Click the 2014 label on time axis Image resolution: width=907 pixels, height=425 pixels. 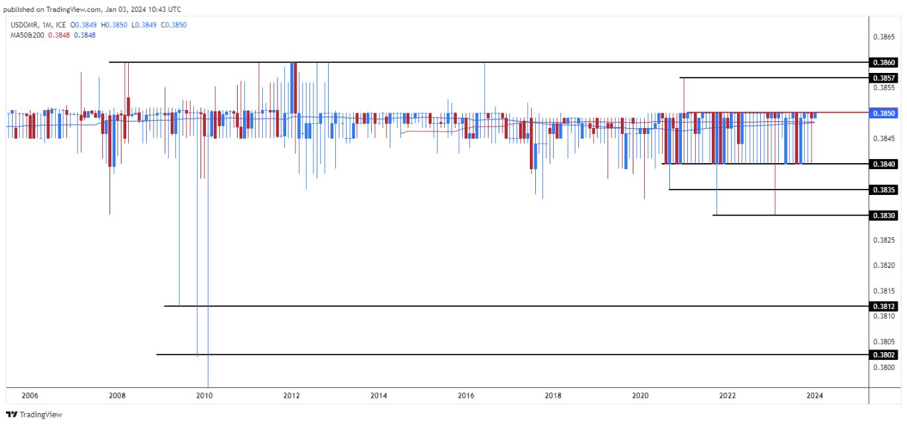(x=378, y=396)
